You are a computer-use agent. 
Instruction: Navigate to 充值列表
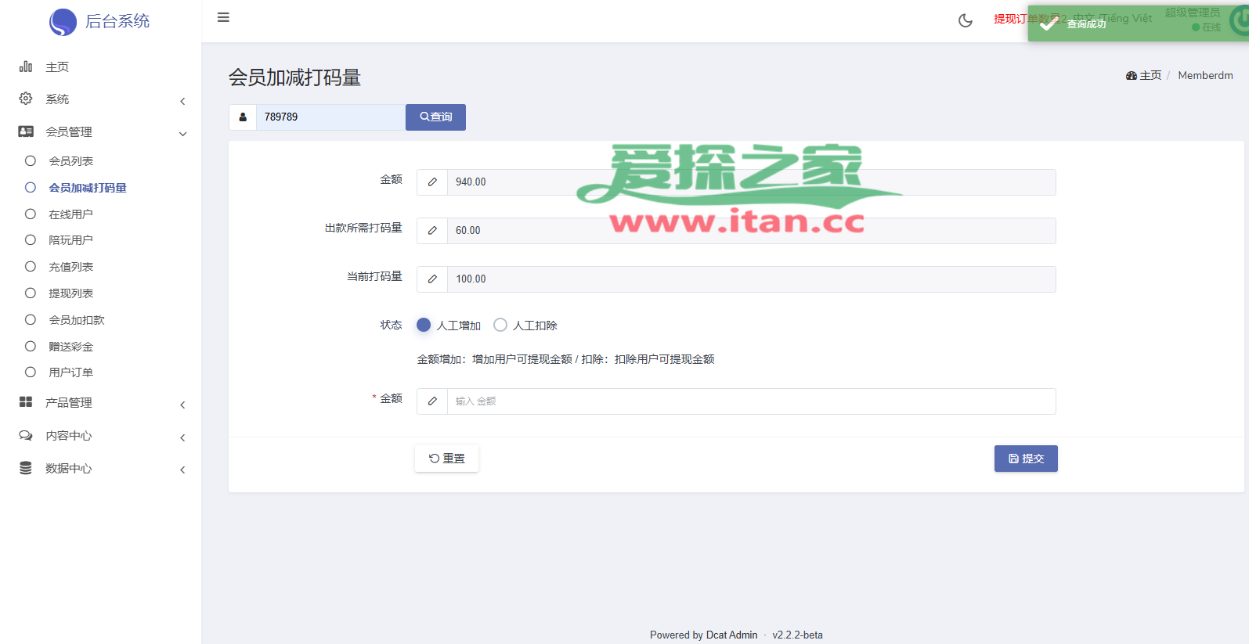point(71,267)
